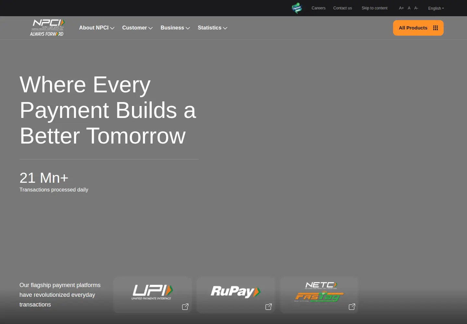Viewport: 467px width, 324px height.
Task: Expand the Business menu
Action: pos(175,28)
